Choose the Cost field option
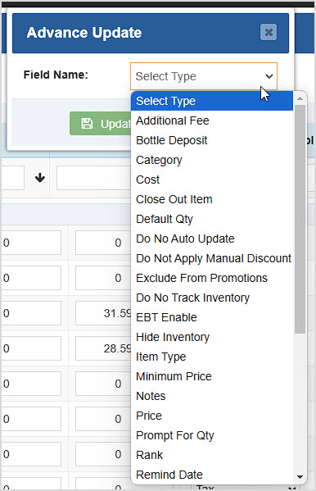The width and height of the screenshot is (316, 491). [212, 180]
